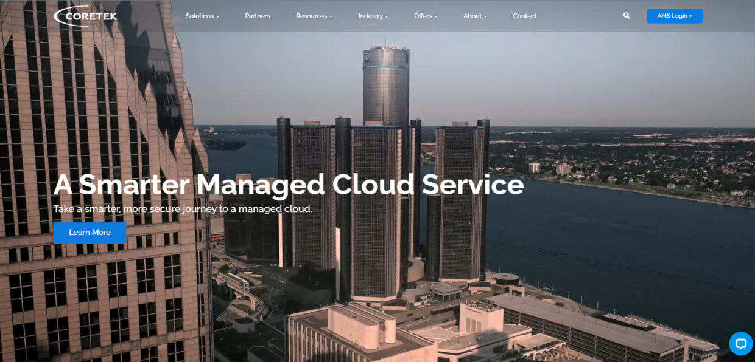Click the caret arrow beside Industry
Screen dimensions: 755x362
point(387,16)
